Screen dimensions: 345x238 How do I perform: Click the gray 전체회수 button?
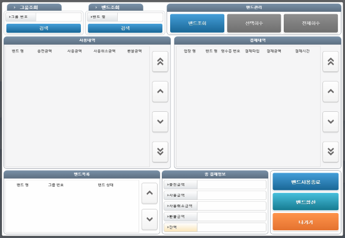click(x=310, y=23)
